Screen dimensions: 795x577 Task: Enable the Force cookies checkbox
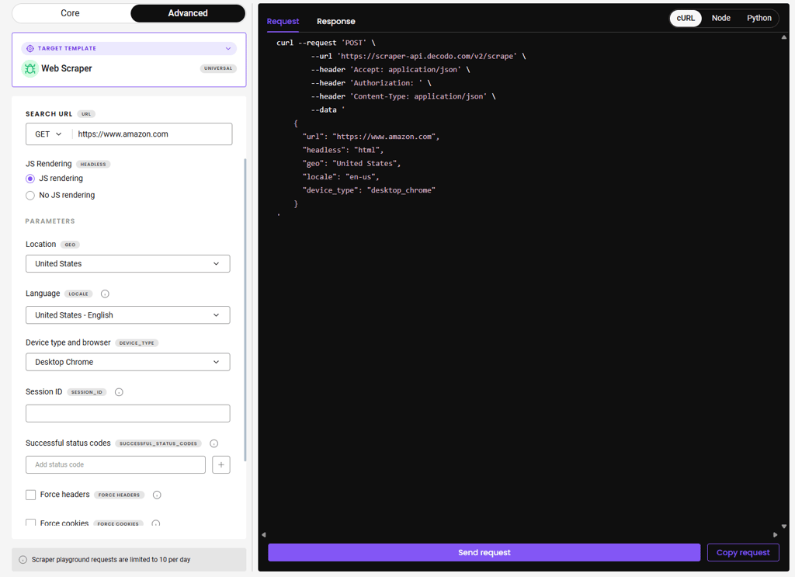click(30, 523)
